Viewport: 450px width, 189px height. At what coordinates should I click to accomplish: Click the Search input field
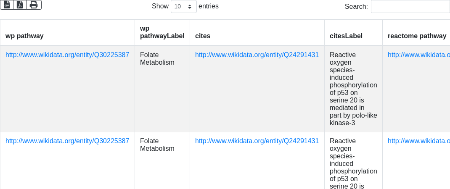(x=410, y=6)
